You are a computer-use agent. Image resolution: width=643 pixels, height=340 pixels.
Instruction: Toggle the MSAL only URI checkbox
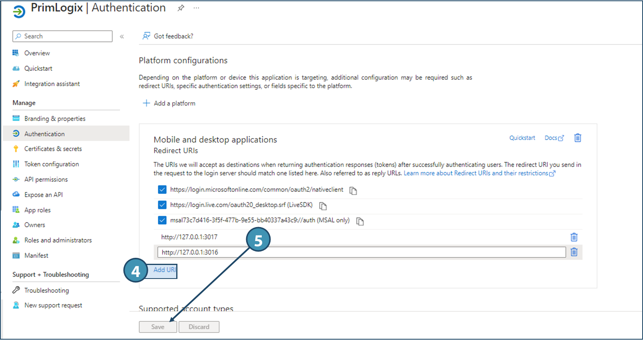(162, 220)
